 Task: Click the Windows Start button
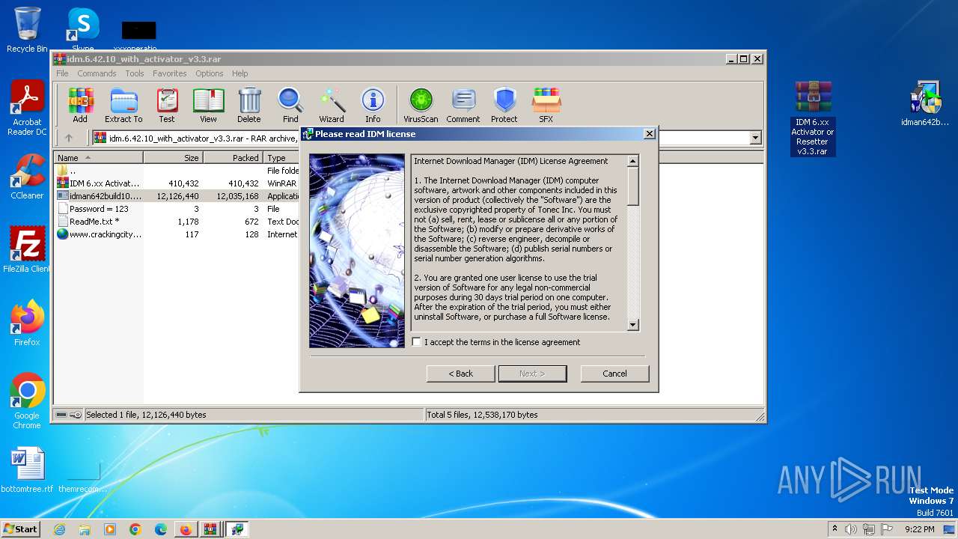click(20, 529)
